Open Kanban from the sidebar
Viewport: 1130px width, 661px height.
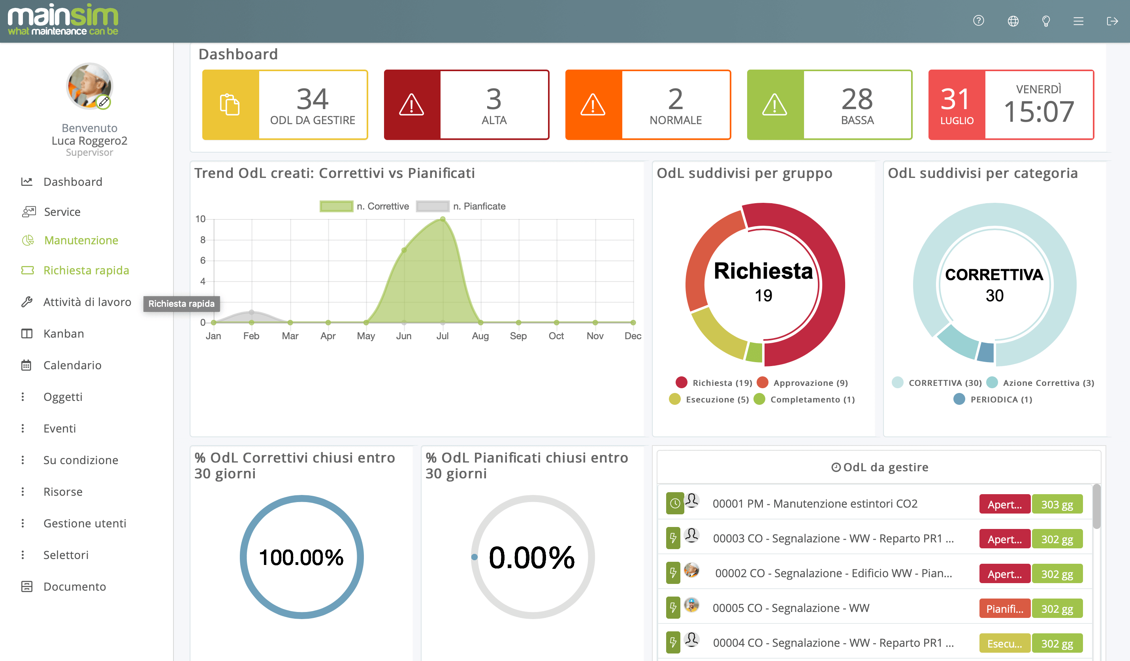63,333
